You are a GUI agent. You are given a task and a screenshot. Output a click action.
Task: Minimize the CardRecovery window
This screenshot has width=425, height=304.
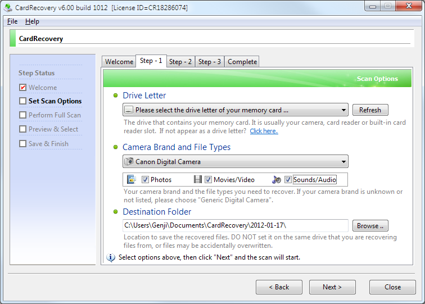[373, 6]
